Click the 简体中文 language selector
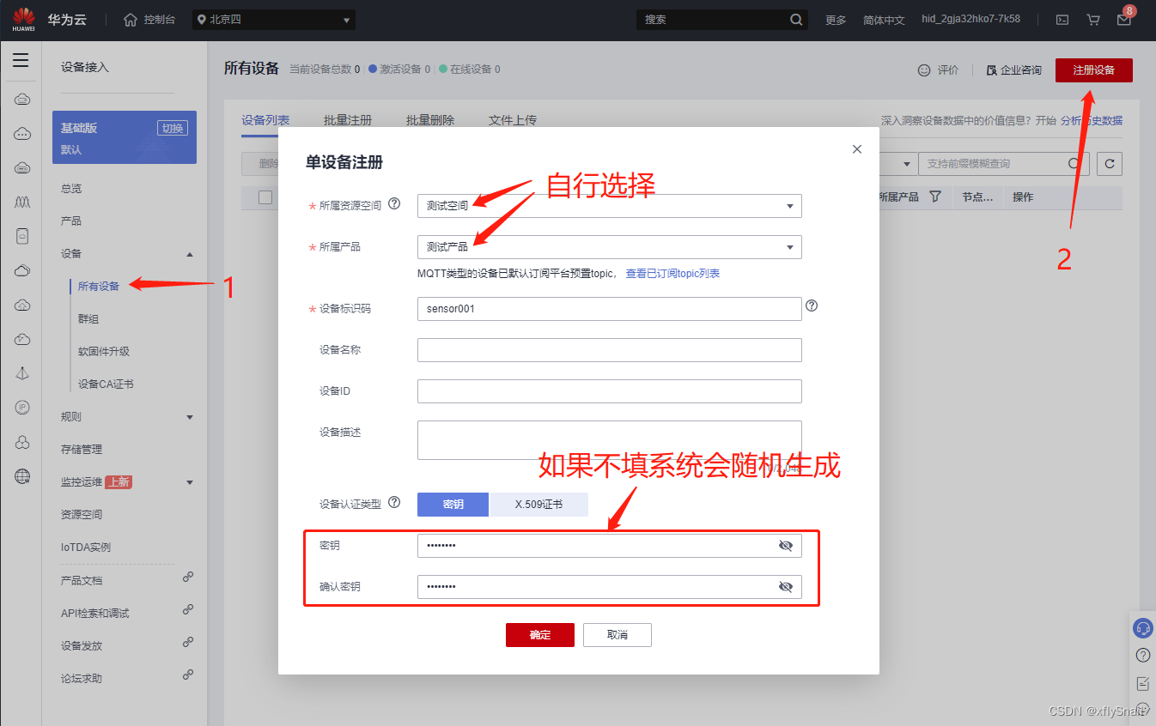The image size is (1156, 726). point(884,20)
